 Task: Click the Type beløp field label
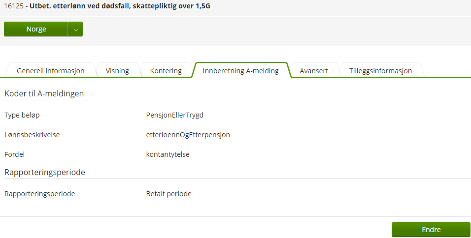[22, 115]
